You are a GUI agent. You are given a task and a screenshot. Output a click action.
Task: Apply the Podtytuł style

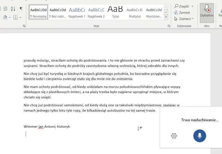coord(135,12)
